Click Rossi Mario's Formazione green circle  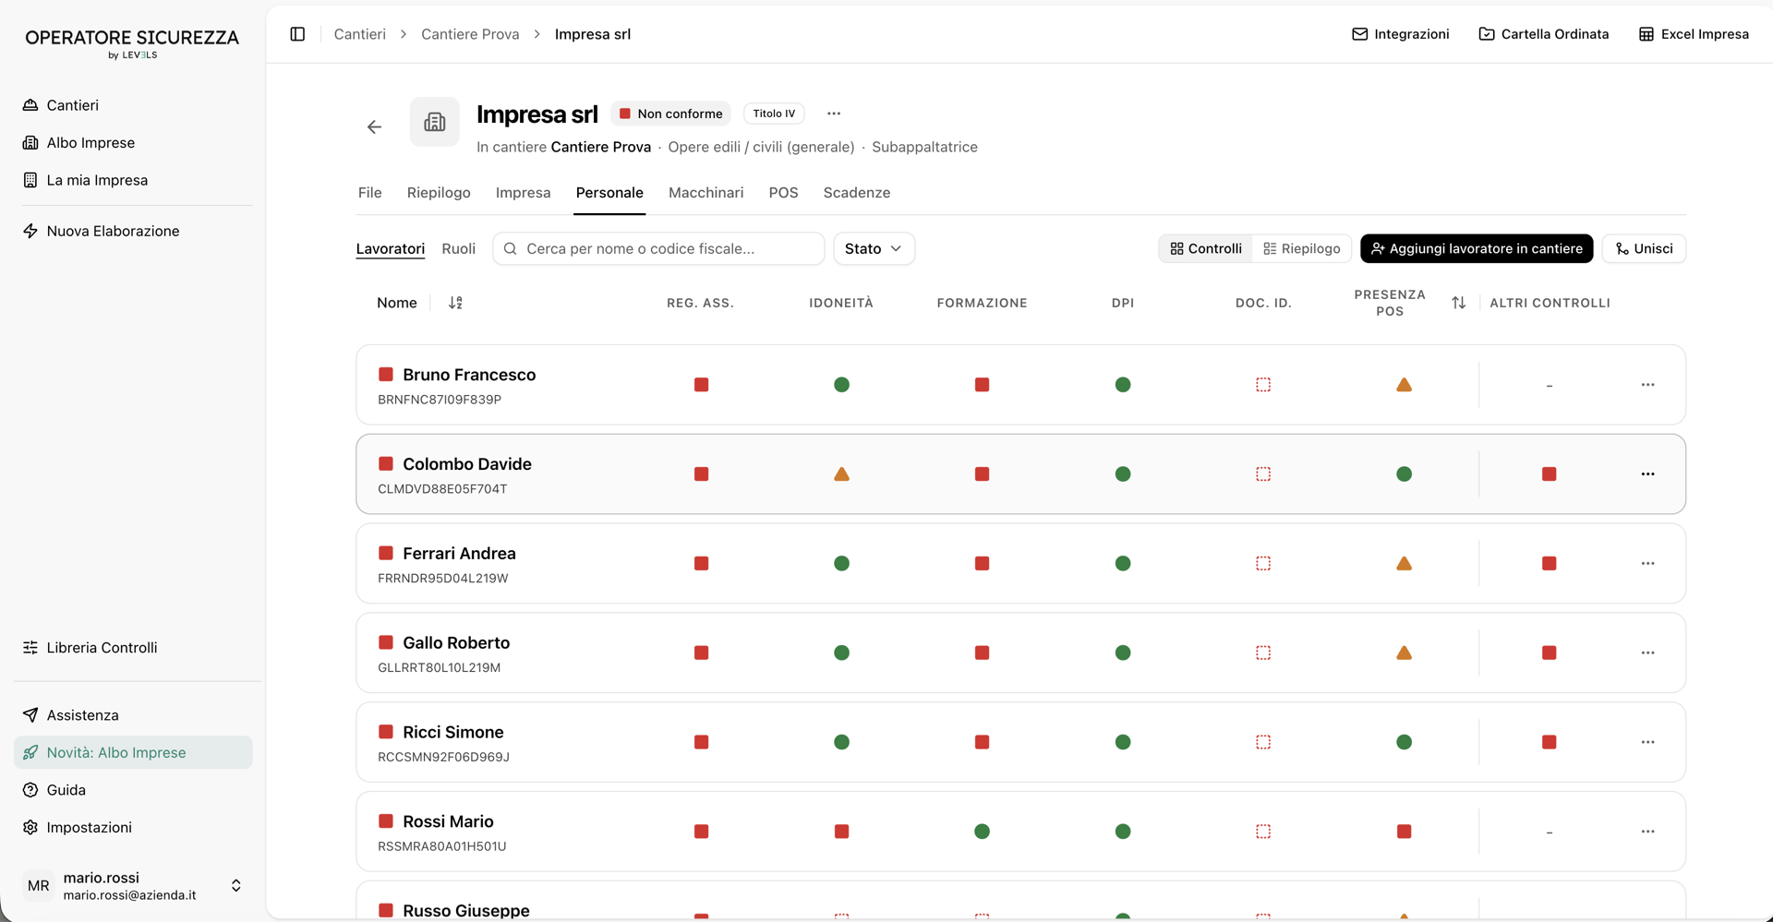tap(982, 832)
